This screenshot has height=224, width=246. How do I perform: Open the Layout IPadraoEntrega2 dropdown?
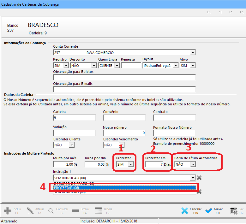coord(176,66)
